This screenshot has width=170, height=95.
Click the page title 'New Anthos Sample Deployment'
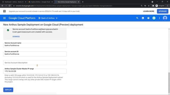43,25
